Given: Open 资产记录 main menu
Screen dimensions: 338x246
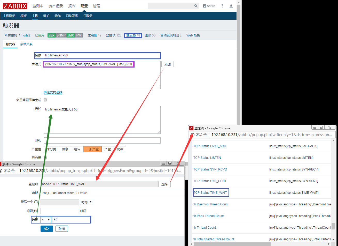Looking at the screenshot, I should coord(56,6).
